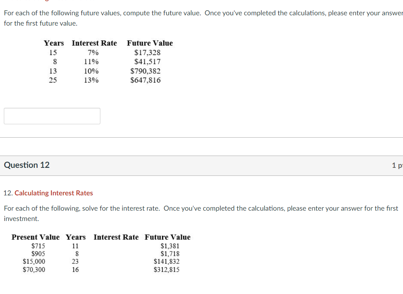This screenshot has width=403, height=294.
Task: Open the Calculating Interest Rates link
Action: (54, 193)
